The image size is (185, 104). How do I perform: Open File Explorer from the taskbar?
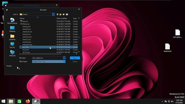click(x=11, y=101)
